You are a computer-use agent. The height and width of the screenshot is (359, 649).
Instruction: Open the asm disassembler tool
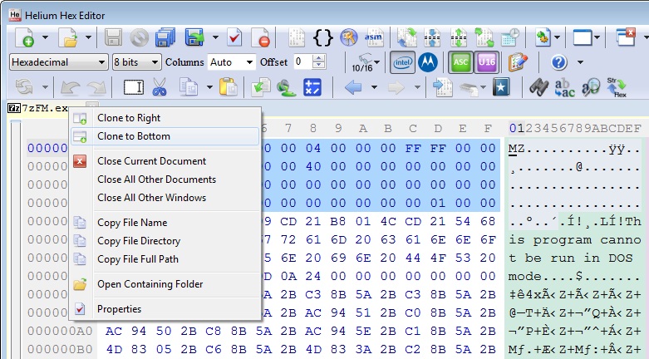click(x=374, y=37)
